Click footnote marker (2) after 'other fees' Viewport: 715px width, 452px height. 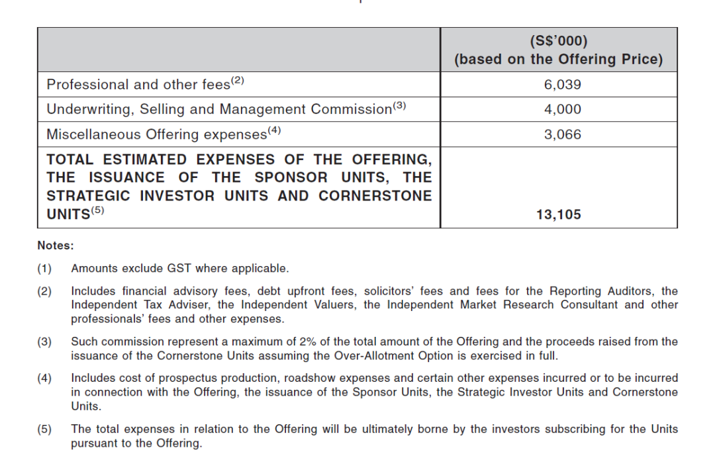(238, 81)
